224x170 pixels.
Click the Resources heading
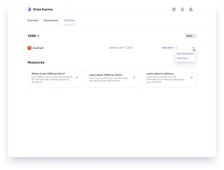(36, 63)
